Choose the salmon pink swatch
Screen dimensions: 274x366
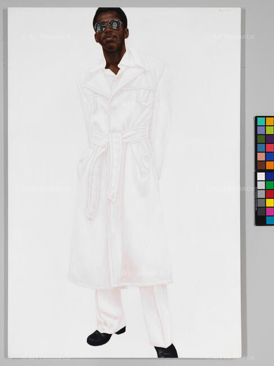click(261, 157)
